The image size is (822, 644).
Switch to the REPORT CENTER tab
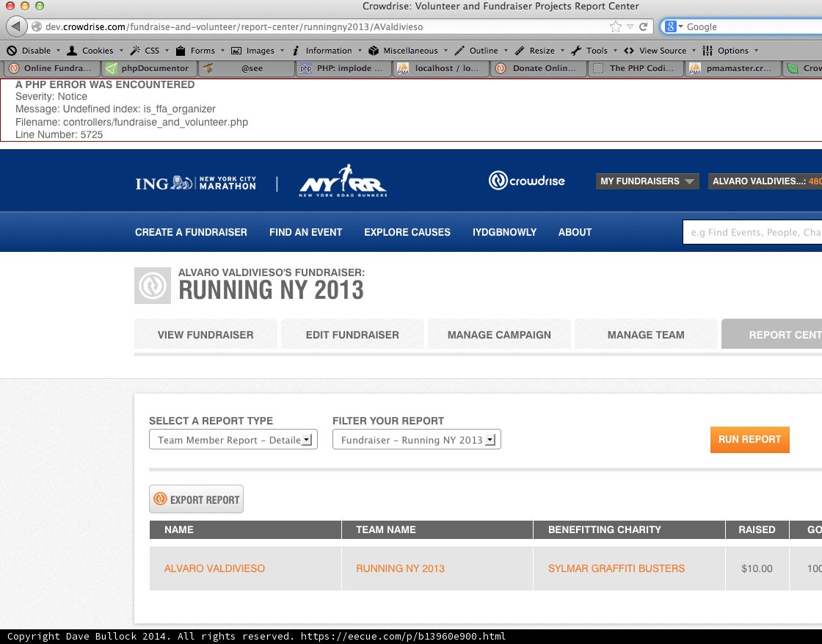pos(771,335)
